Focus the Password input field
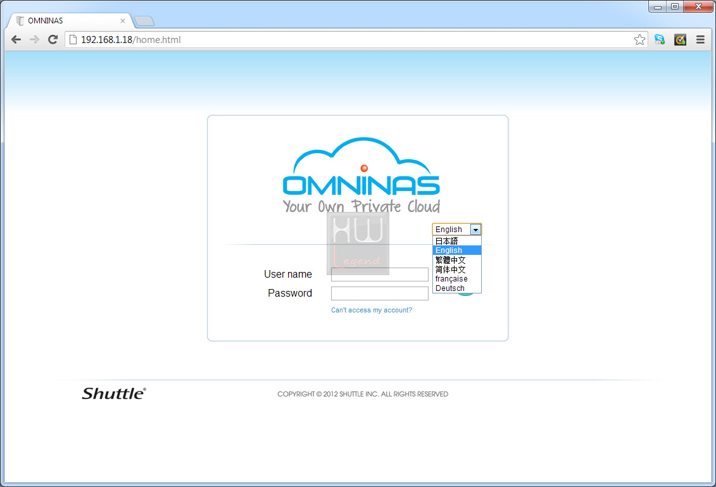 379,293
